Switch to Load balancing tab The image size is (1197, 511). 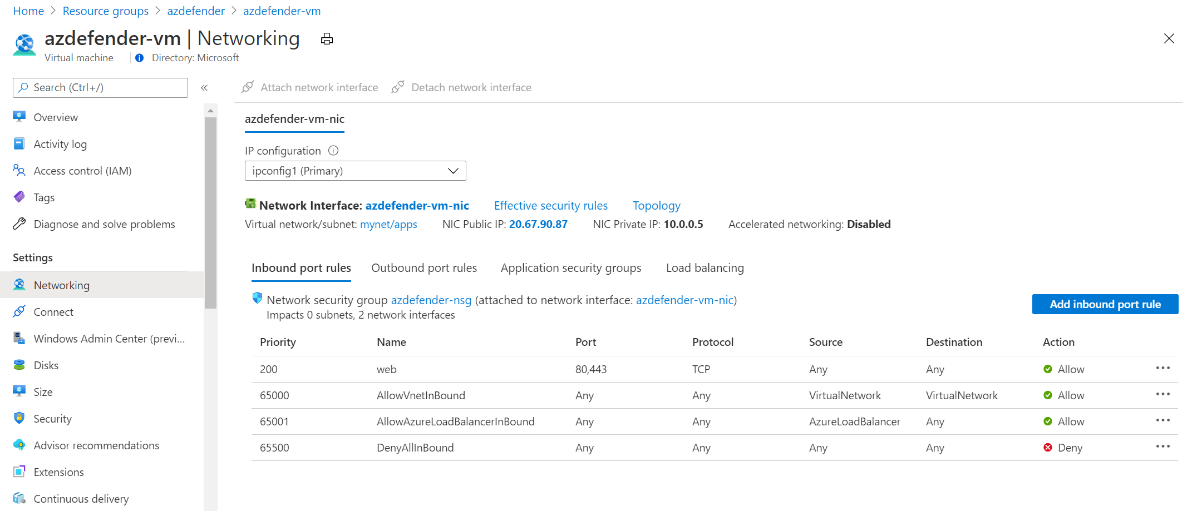pyautogui.click(x=705, y=268)
